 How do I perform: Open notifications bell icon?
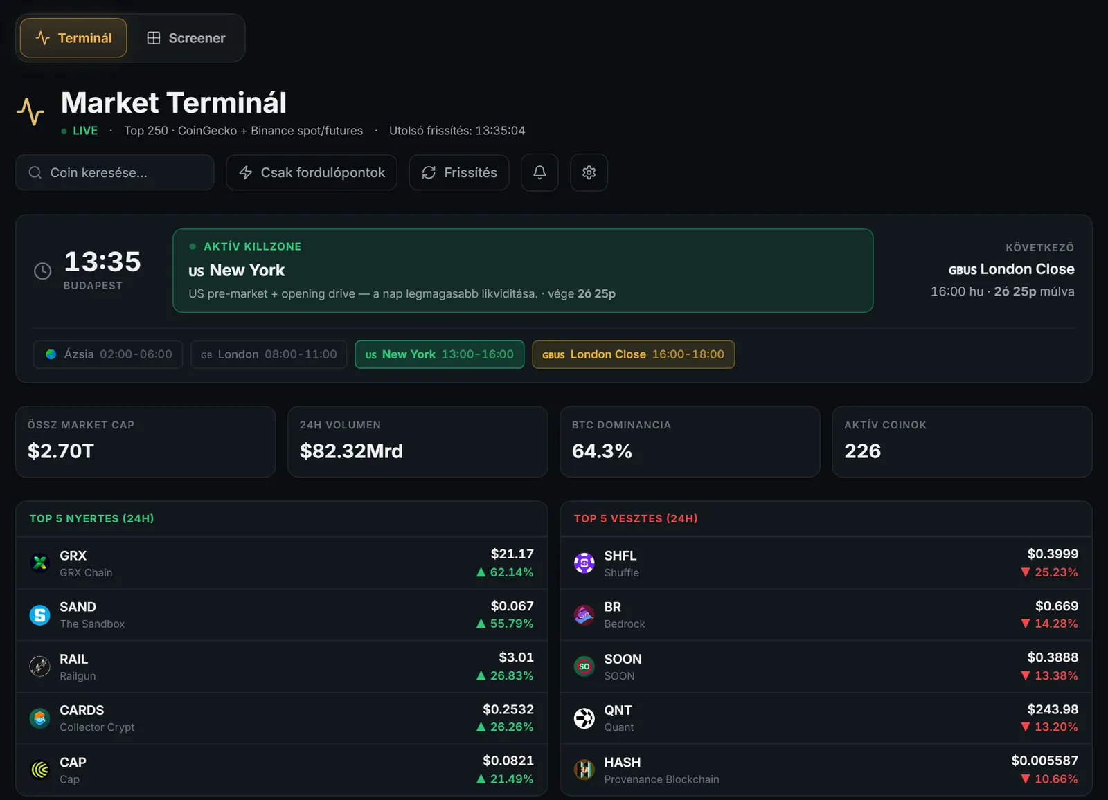(539, 172)
